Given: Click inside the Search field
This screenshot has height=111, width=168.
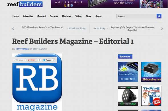Looking at the screenshot, I should click(136, 16).
